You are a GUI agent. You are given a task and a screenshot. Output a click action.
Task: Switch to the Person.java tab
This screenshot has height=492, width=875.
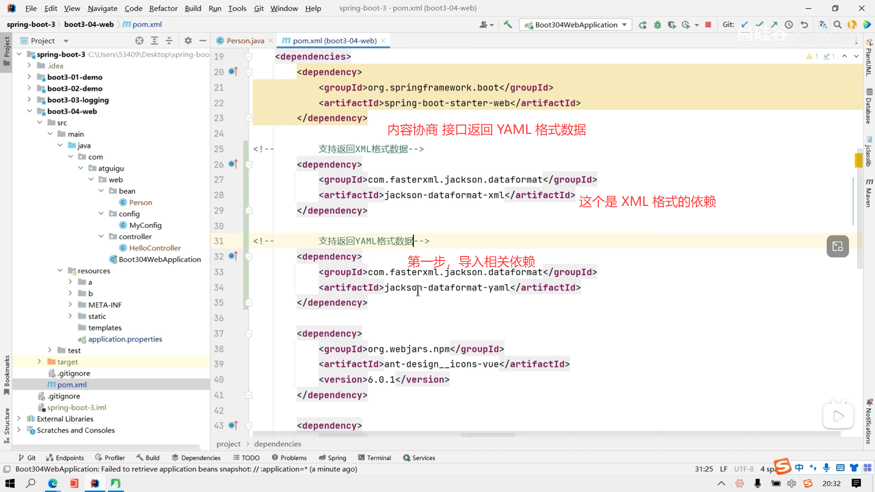(x=245, y=41)
